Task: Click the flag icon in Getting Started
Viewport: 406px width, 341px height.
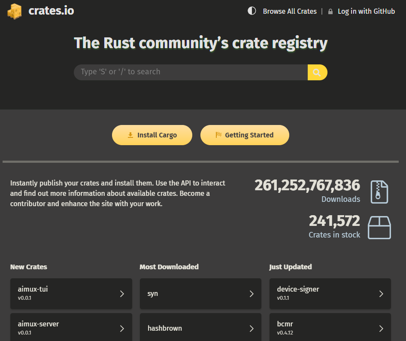Action: [x=218, y=135]
